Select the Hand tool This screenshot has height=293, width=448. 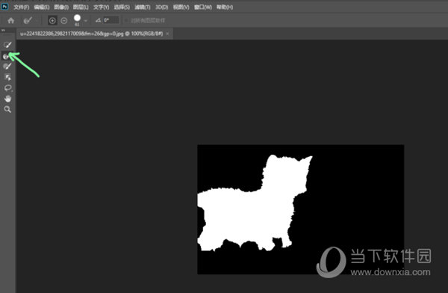(x=7, y=99)
